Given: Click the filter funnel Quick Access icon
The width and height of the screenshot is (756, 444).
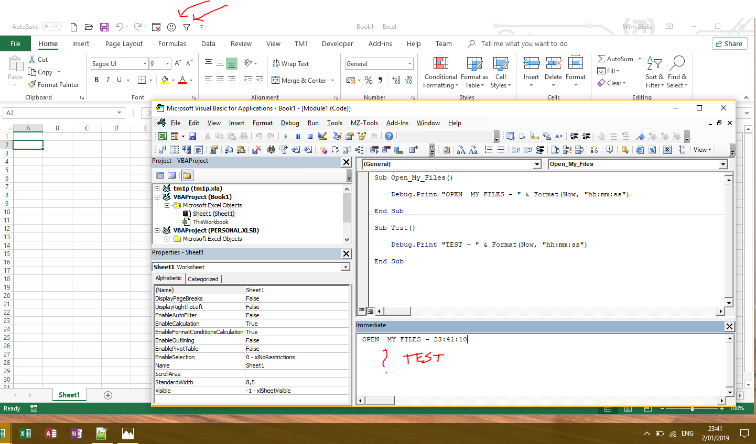Looking at the screenshot, I should click(x=187, y=27).
